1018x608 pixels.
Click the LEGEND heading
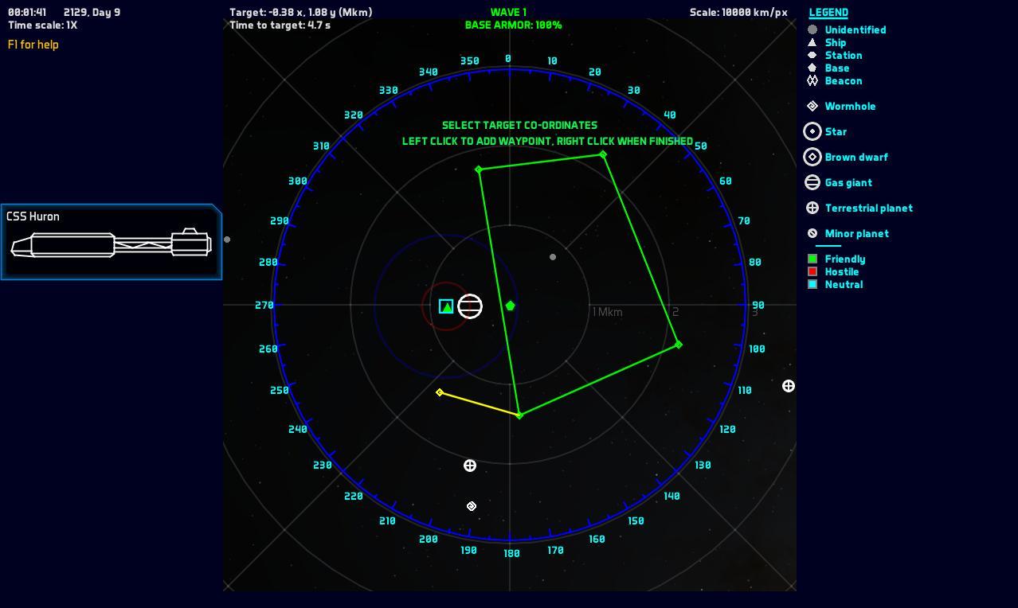pos(828,13)
